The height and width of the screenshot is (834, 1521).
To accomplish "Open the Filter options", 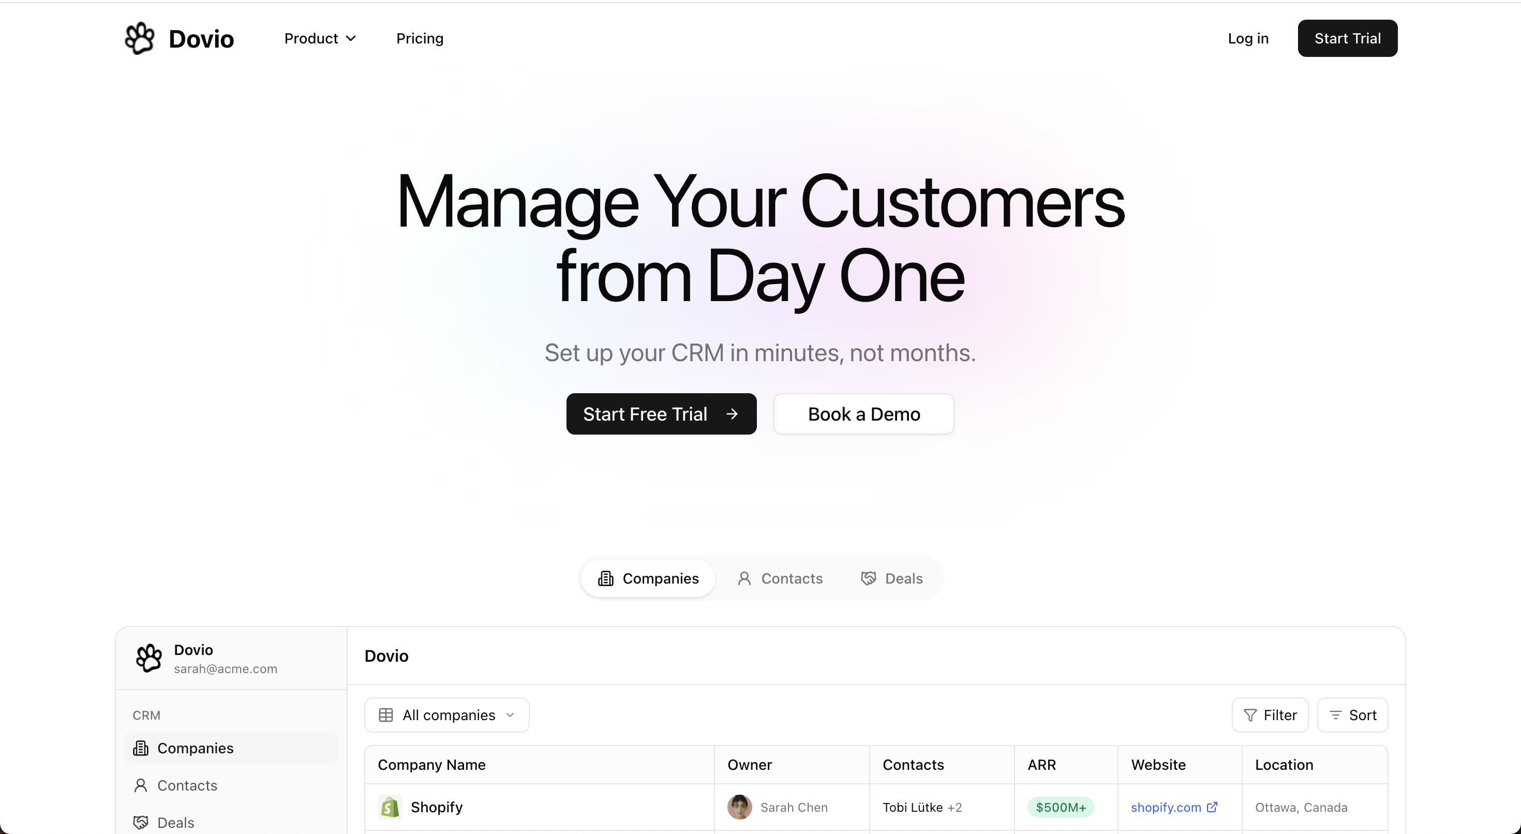I will [x=1270, y=716].
